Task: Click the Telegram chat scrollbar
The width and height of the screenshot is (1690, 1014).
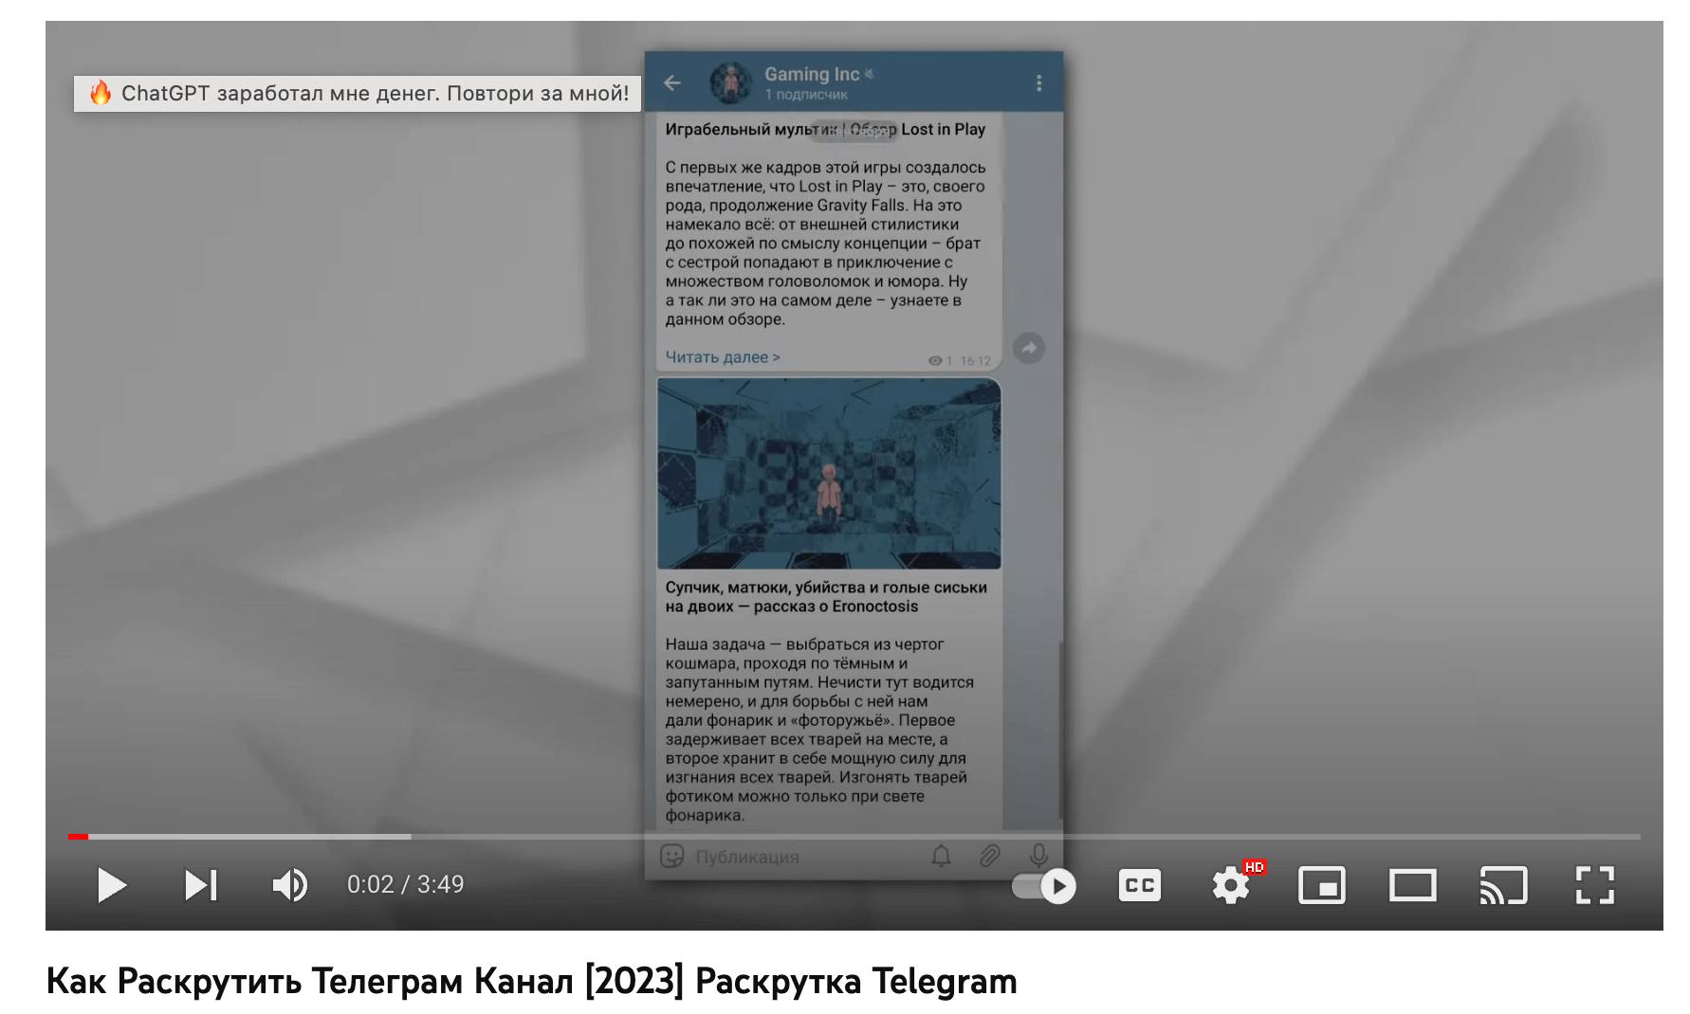Action: tap(1060, 730)
